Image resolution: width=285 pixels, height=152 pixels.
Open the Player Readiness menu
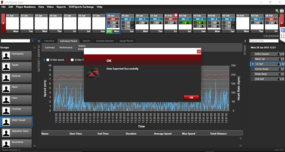click(26, 7)
